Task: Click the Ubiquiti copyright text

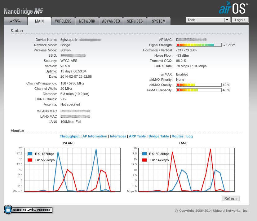Action: pos(212,210)
